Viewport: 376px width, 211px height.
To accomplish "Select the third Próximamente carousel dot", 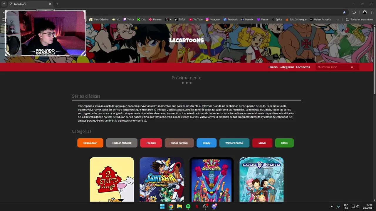I will (190, 83).
